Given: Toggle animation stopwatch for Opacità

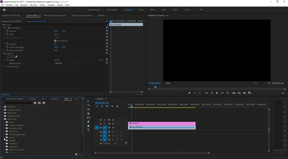Looking at the screenshot, I should (7, 60).
